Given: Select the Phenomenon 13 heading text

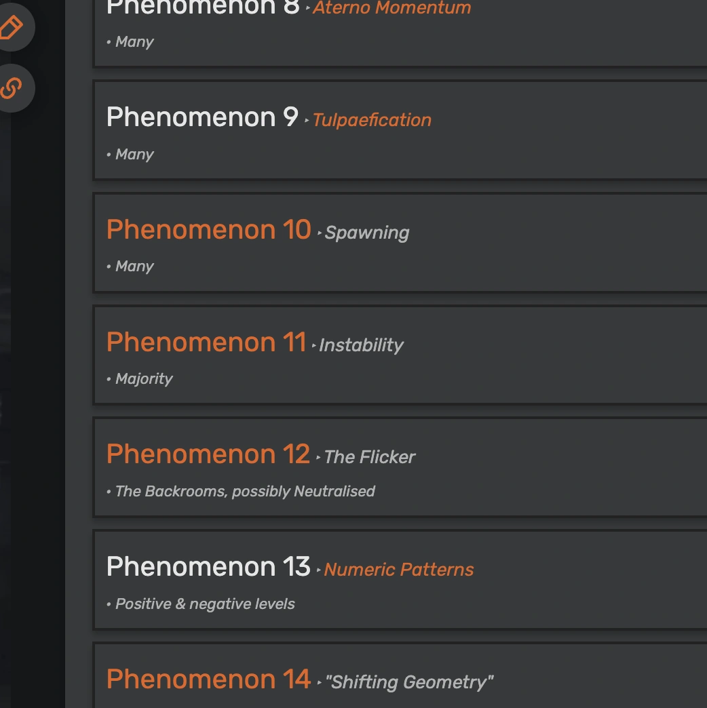Looking at the screenshot, I should [x=208, y=567].
